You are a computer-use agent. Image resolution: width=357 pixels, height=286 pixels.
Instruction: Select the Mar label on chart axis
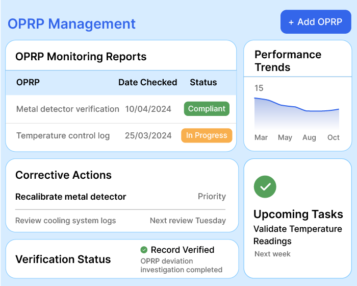coord(261,137)
